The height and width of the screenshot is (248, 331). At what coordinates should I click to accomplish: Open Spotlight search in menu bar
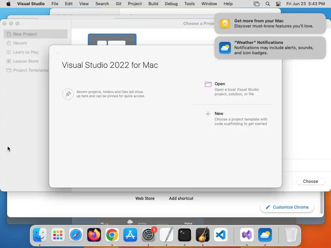point(267,4)
